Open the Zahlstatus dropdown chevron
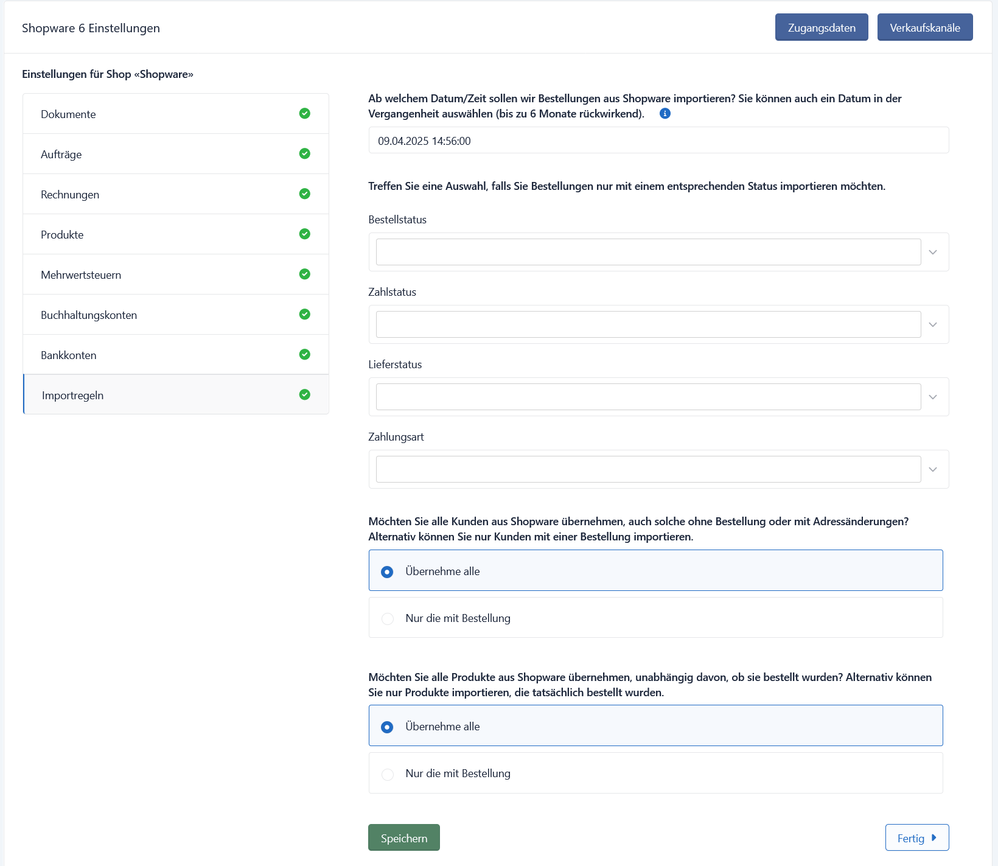 coord(933,324)
